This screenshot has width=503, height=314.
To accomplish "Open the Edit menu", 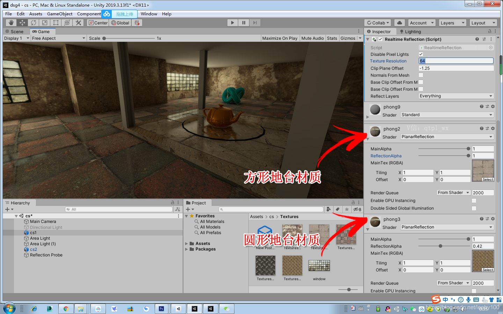I will pyautogui.click(x=21, y=14).
